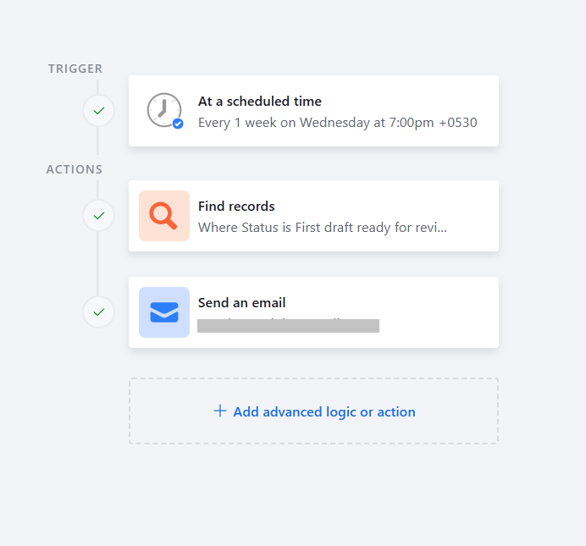Click the green checkmark beside the scheduled trigger
Screen dimensions: 586x546
pos(98,111)
